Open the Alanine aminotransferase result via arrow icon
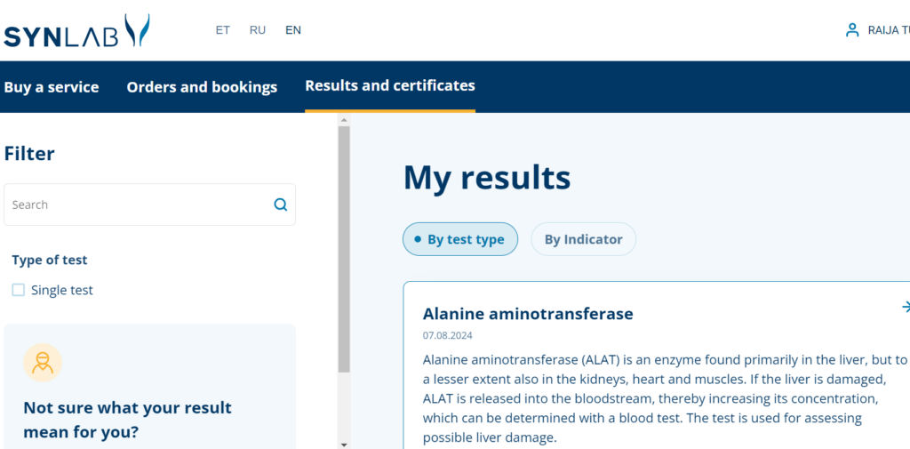The image size is (910, 449). tap(905, 307)
